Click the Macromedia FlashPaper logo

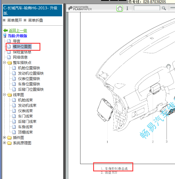point(80,8)
